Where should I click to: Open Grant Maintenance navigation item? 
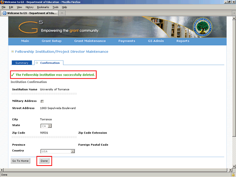(90, 41)
